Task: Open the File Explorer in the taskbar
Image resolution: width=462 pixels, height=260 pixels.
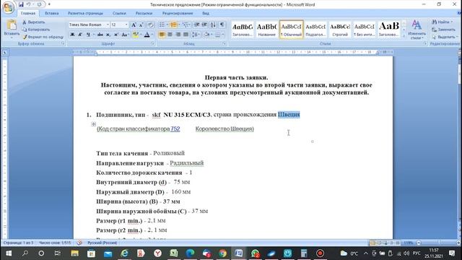Action: click(x=74, y=253)
